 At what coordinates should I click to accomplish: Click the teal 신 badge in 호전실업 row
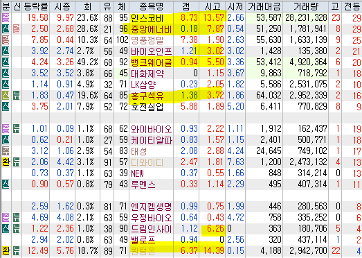tap(6, 106)
